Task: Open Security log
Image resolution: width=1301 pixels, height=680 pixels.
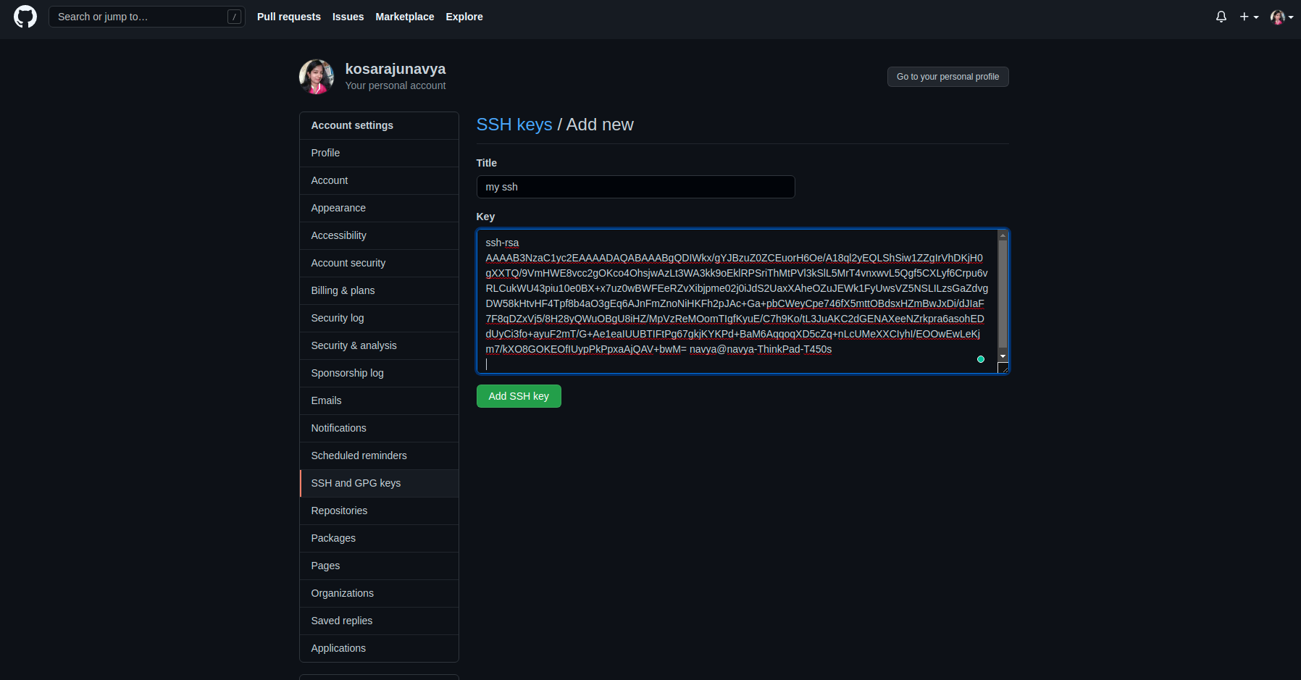Action: (x=379, y=318)
